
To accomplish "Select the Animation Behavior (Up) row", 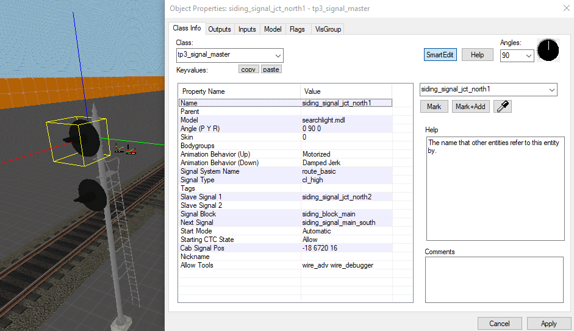I will pyautogui.click(x=285, y=154).
